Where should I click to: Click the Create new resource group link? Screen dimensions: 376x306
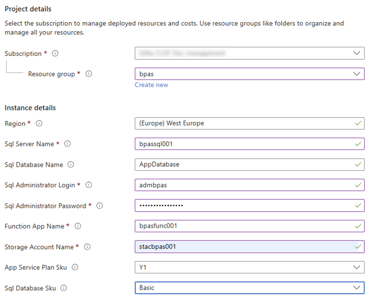pyautogui.click(x=151, y=85)
